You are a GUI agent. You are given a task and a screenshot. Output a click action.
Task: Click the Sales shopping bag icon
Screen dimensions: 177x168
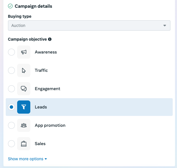24,144
